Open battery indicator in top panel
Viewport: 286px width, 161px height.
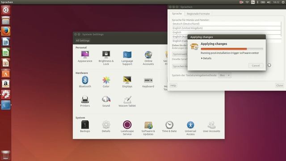point(263,2)
